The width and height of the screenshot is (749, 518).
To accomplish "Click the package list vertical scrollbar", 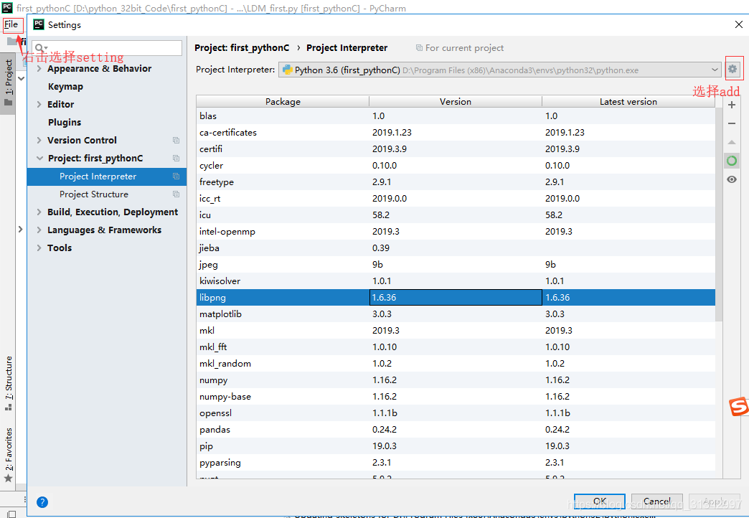I will click(719, 214).
